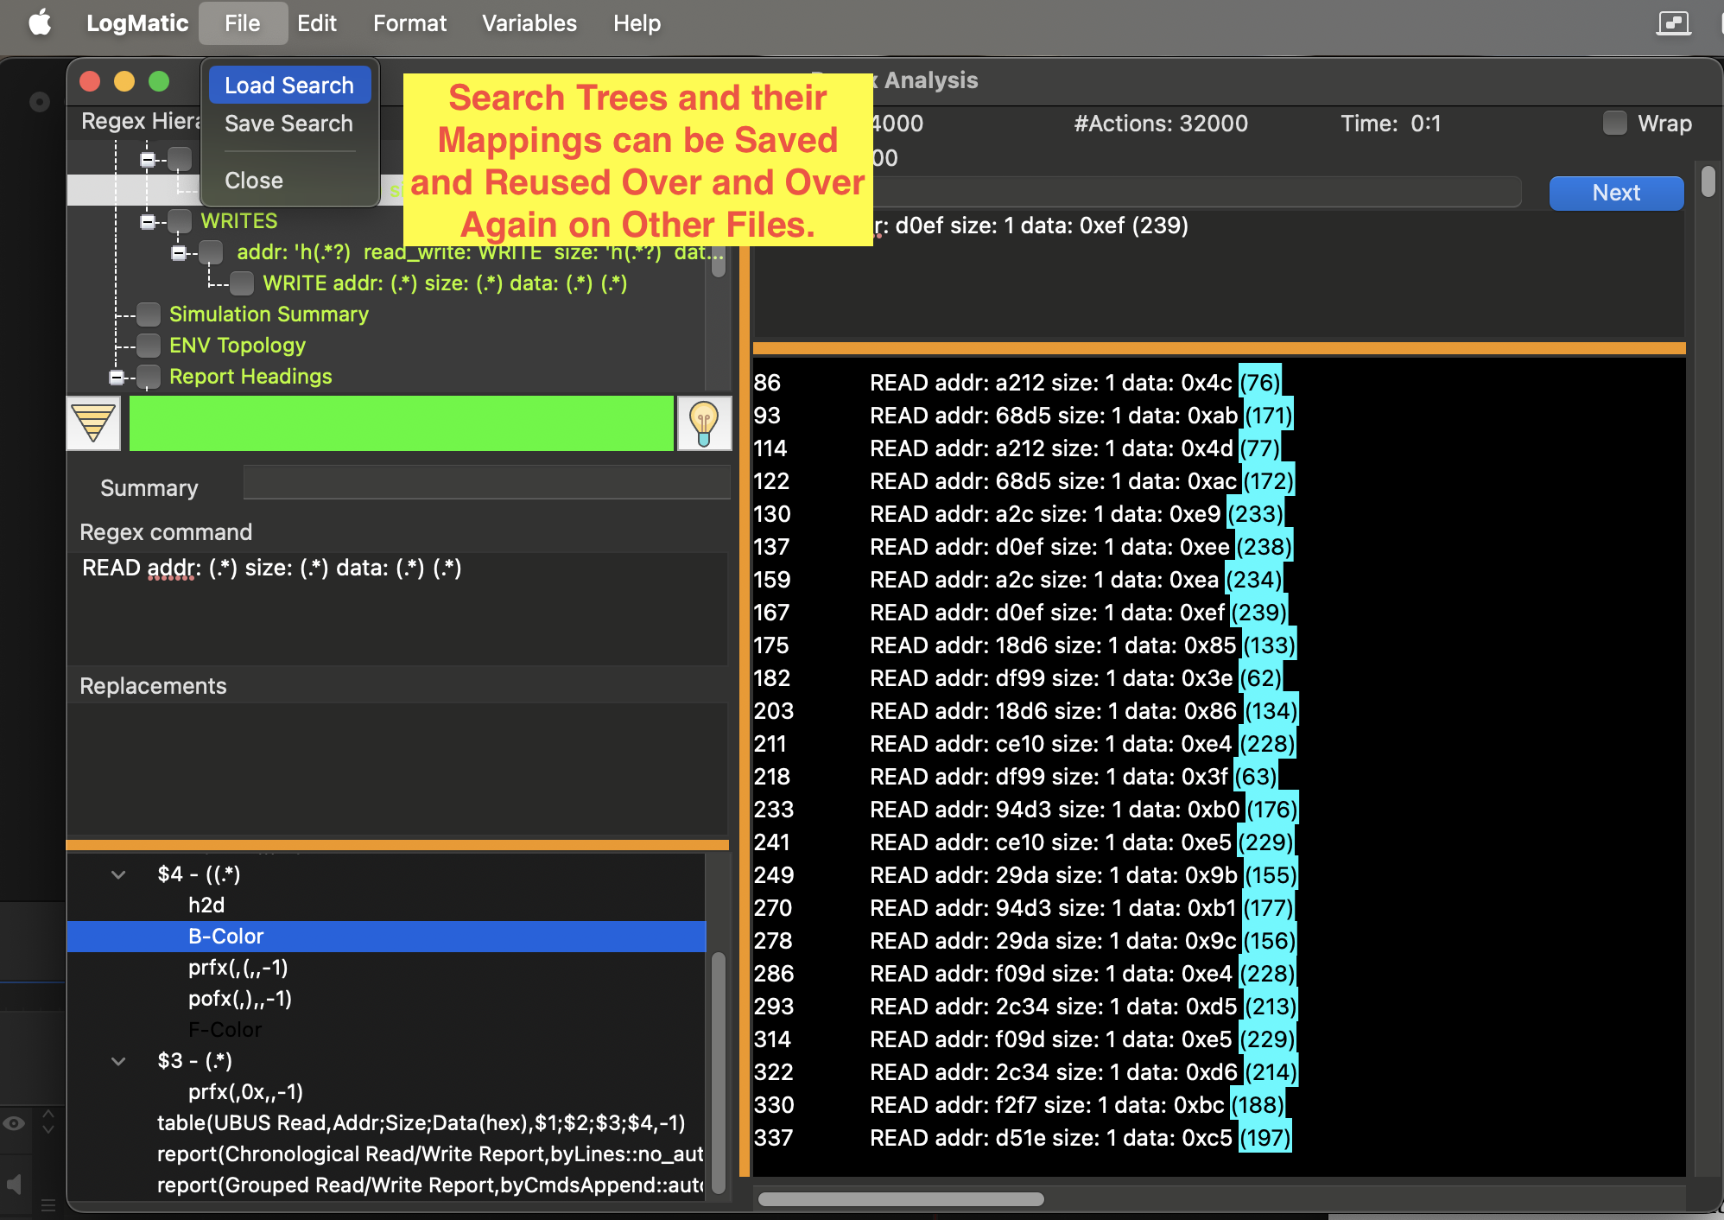This screenshot has width=1724, height=1220.
Task: Select the F-Color entry
Action: [x=225, y=1030]
